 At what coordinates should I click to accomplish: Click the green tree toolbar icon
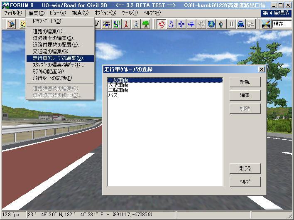coord(146,24)
